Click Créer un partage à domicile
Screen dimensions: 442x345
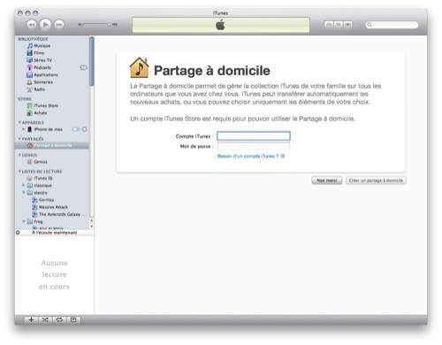click(376, 180)
